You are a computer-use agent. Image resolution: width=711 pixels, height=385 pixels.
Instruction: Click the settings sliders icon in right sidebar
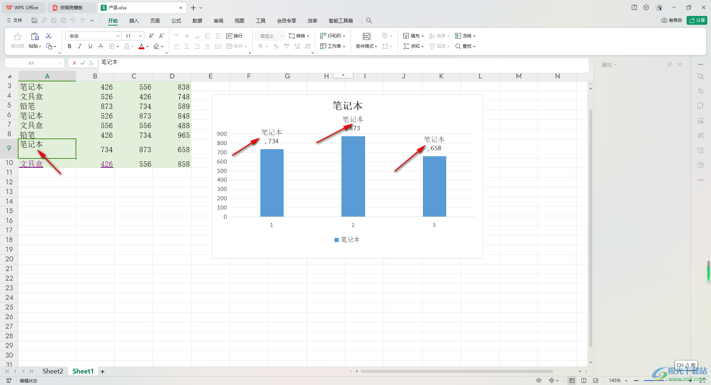[701, 91]
